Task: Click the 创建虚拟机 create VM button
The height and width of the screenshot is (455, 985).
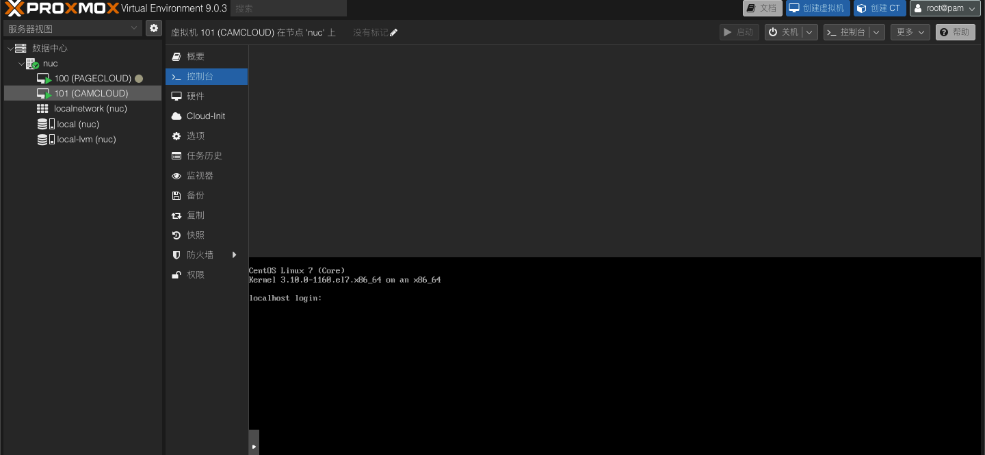Action: (818, 8)
